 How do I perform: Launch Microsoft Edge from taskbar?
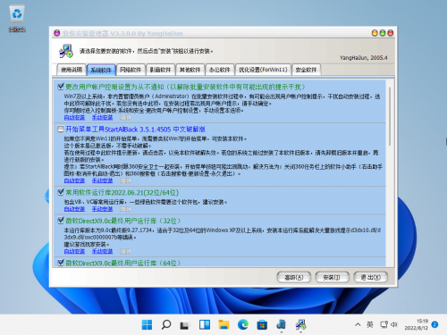243,324
